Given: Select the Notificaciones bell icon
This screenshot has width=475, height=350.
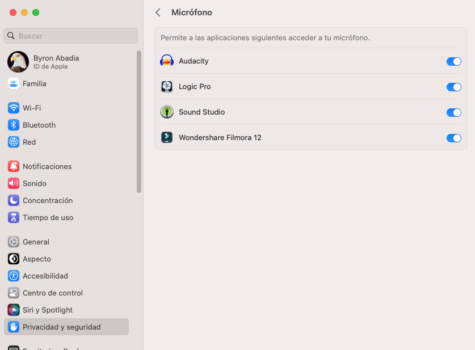Looking at the screenshot, I should point(14,166).
